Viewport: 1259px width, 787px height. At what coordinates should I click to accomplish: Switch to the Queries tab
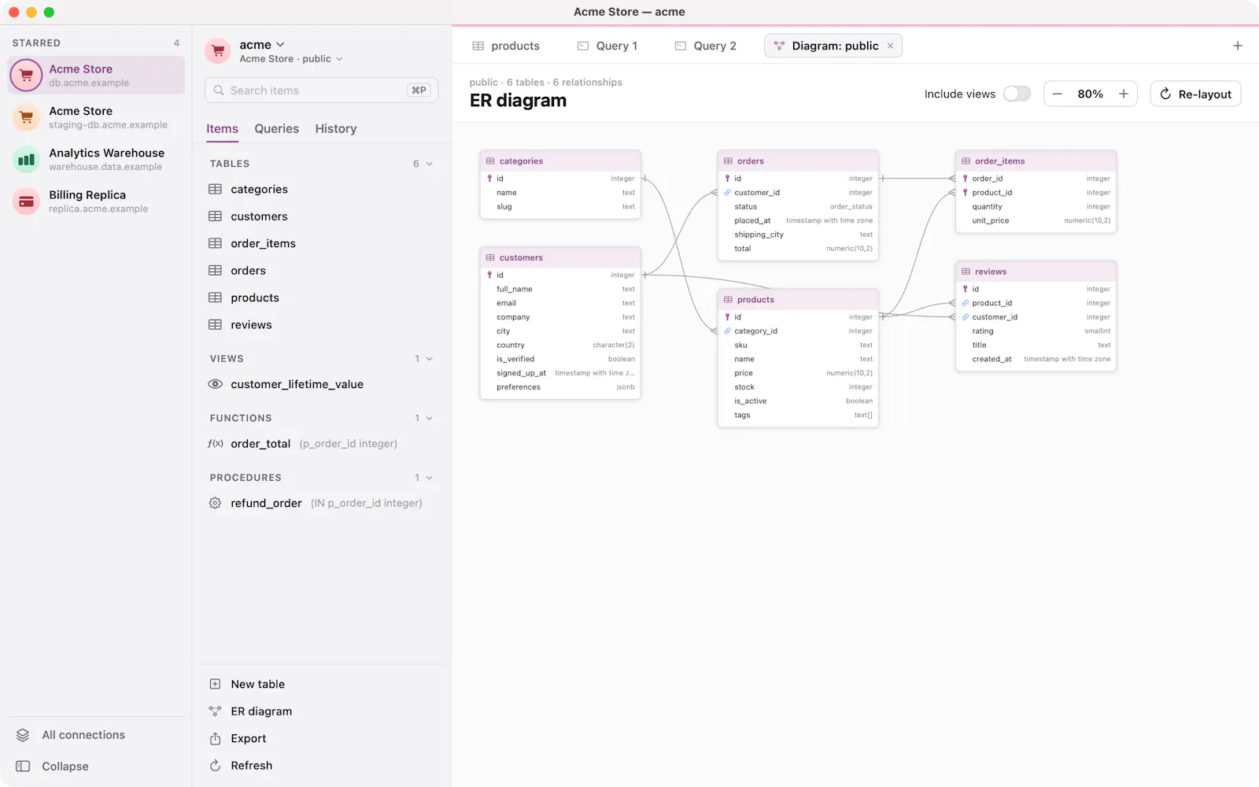click(276, 129)
